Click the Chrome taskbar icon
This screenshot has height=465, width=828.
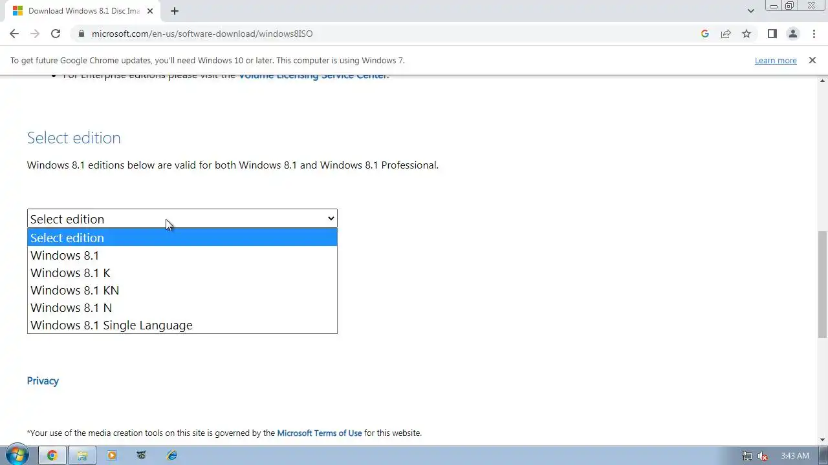(52, 455)
